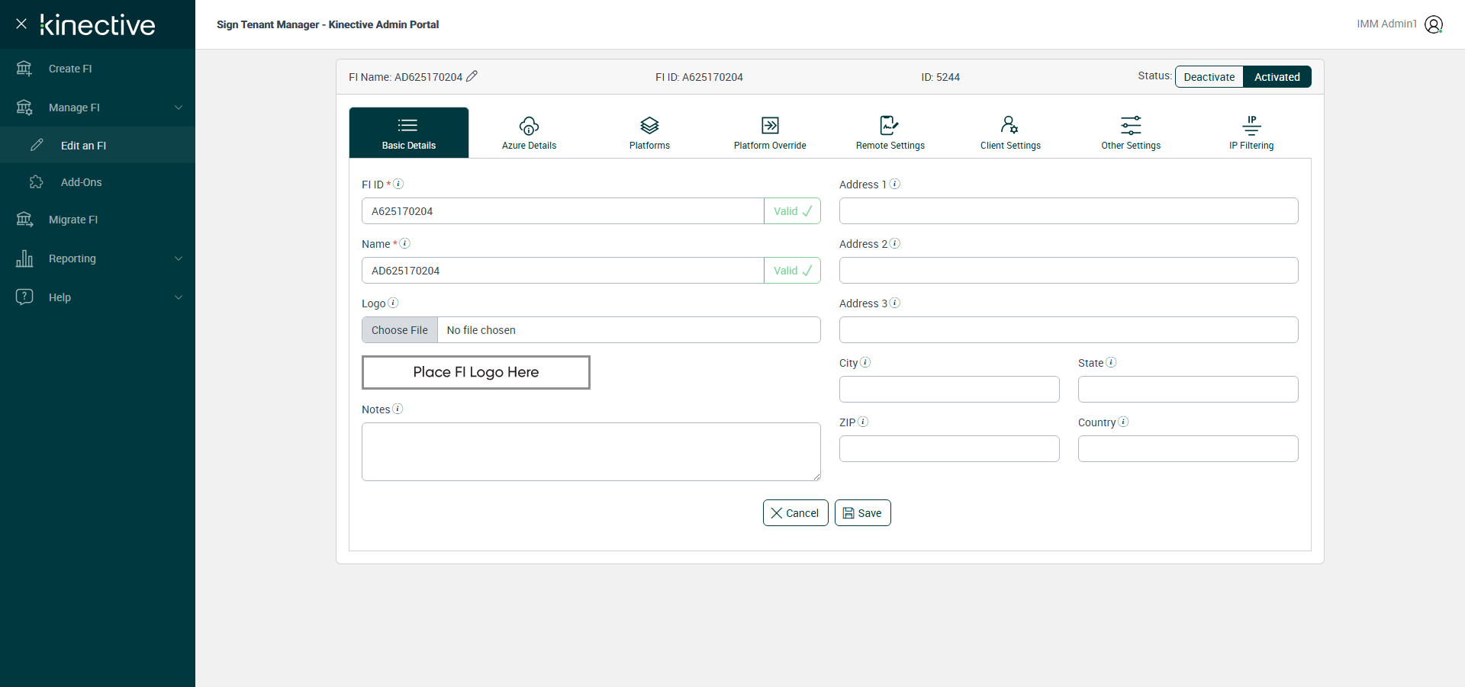Click the Activated status button
The height and width of the screenshot is (687, 1465).
(x=1277, y=77)
